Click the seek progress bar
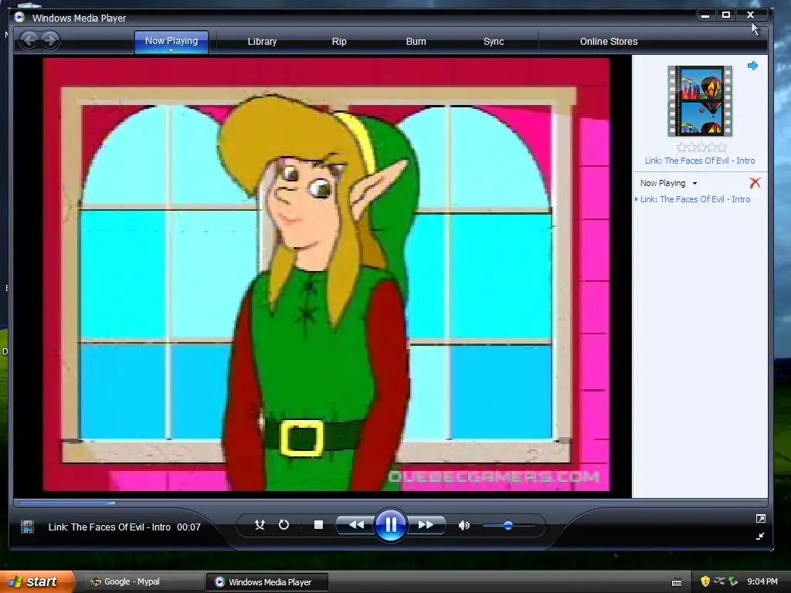Image resolution: width=791 pixels, height=593 pixels. (390, 503)
